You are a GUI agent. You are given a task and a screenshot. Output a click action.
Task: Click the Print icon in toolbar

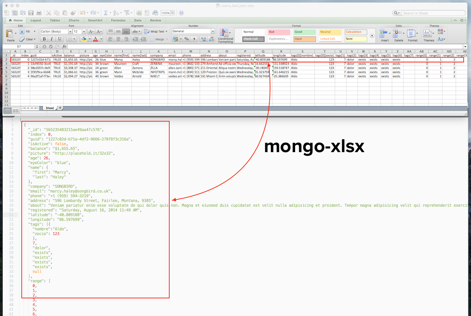(39, 13)
